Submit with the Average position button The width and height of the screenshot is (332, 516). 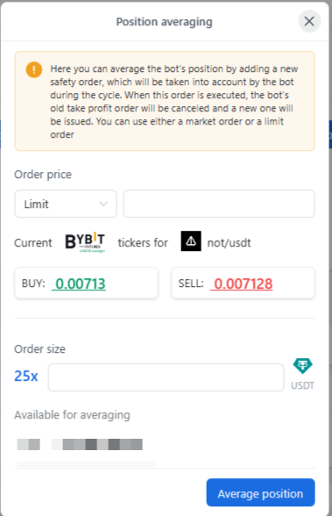pyautogui.click(x=260, y=492)
